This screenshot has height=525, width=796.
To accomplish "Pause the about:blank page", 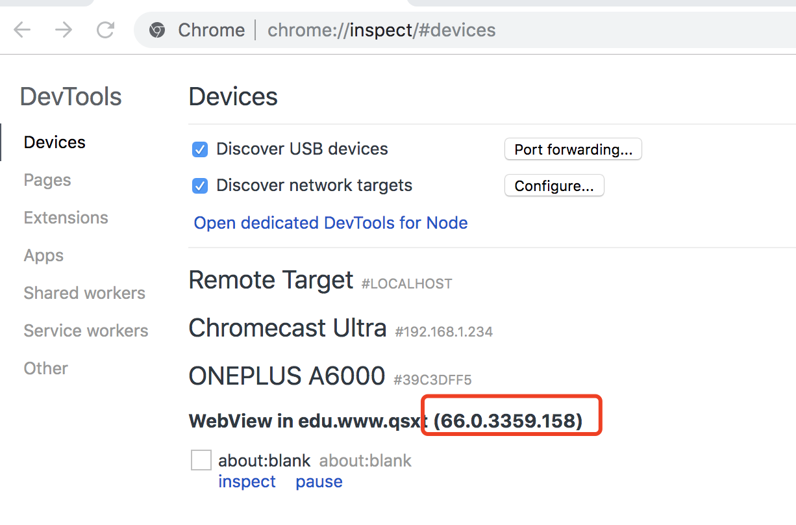I will pyautogui.click(x=319, y=481).
